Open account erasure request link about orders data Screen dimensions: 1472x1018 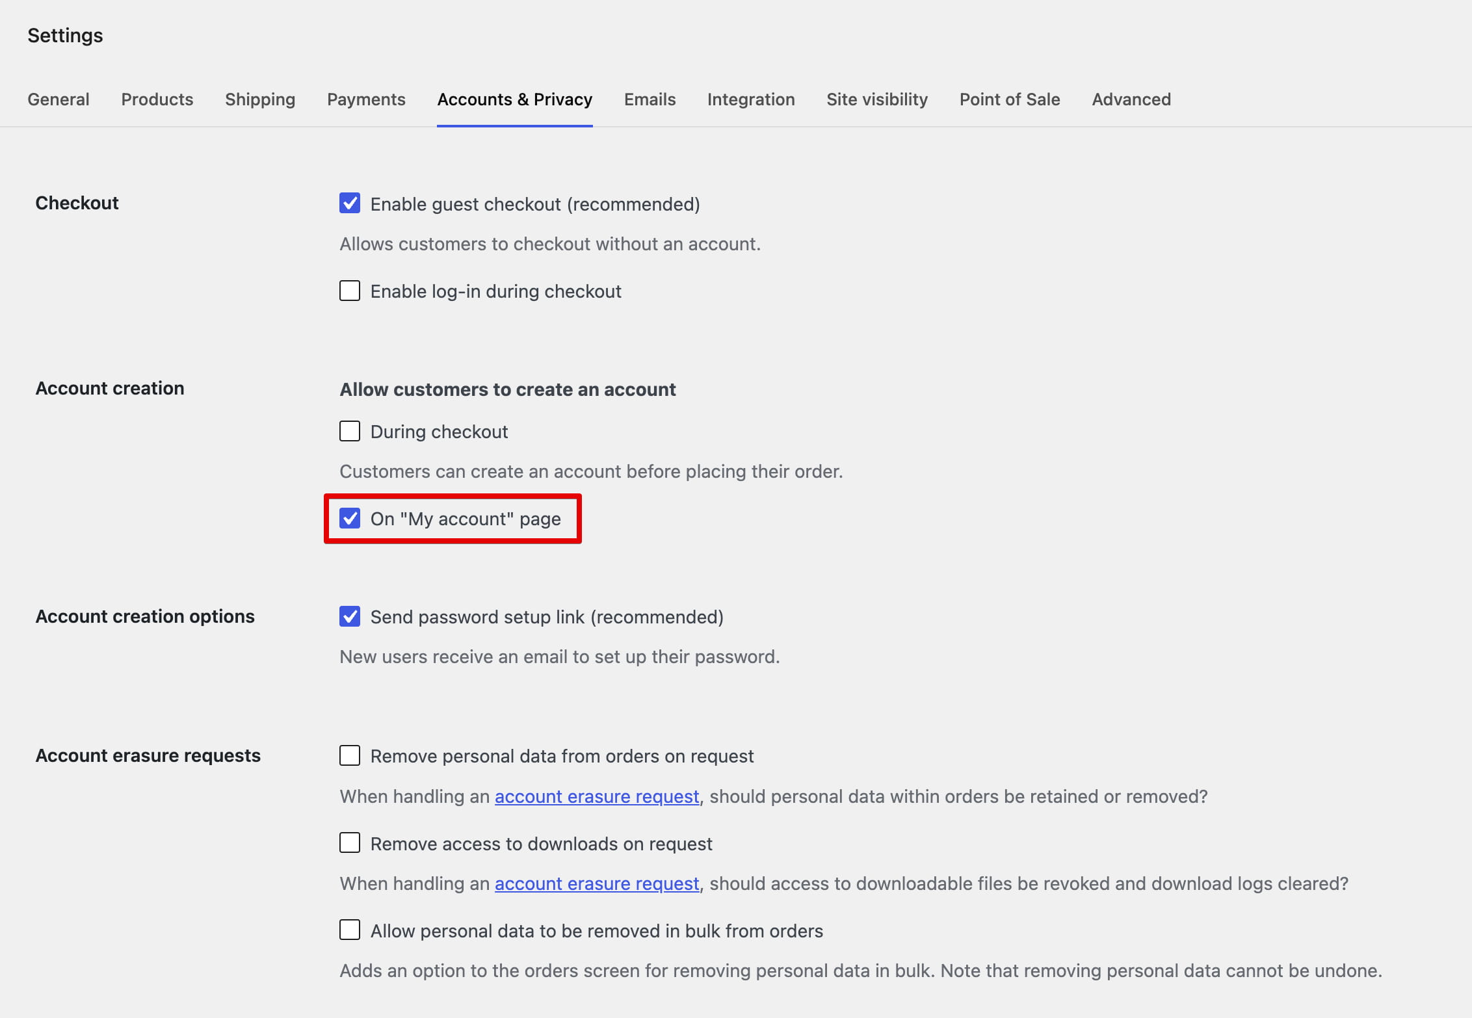(597, 796)
